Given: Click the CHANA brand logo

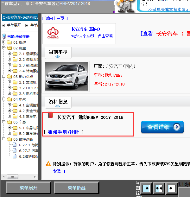Looking at the screenshot, I should tap(53, 33).
